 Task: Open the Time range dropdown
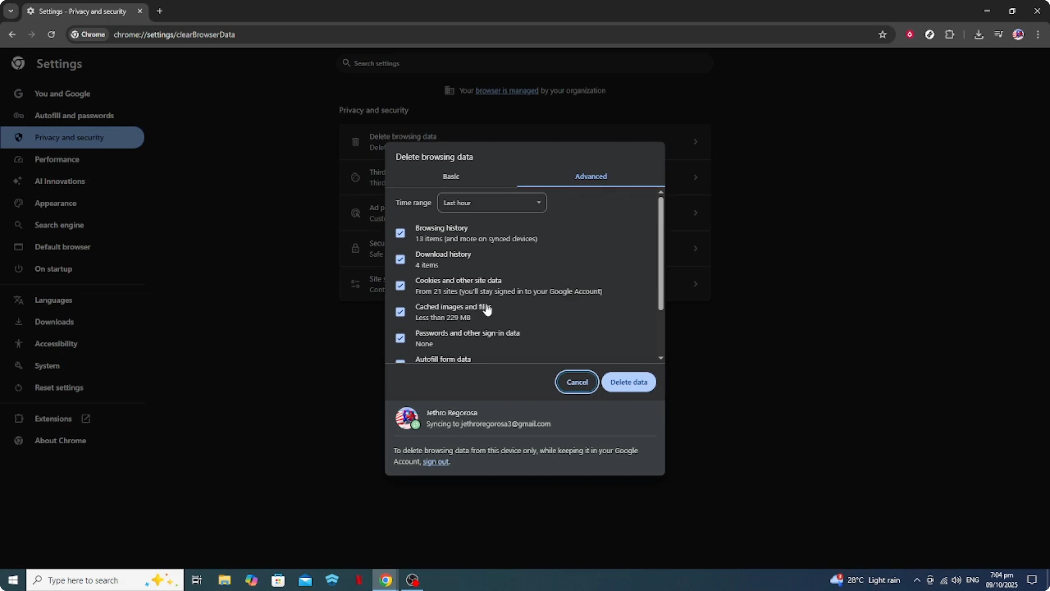point(492,202)
